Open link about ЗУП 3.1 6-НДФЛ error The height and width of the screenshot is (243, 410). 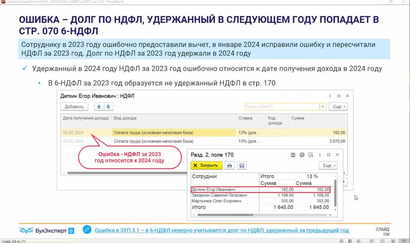tap(222, 230)
